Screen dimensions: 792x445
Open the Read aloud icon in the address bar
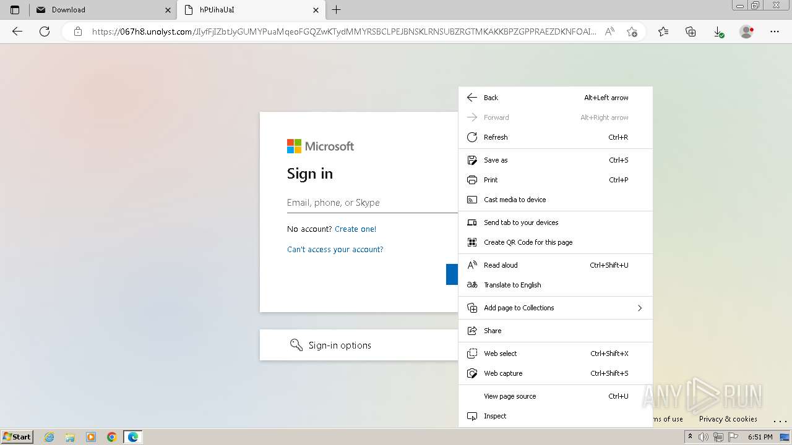tap(609, 32)
